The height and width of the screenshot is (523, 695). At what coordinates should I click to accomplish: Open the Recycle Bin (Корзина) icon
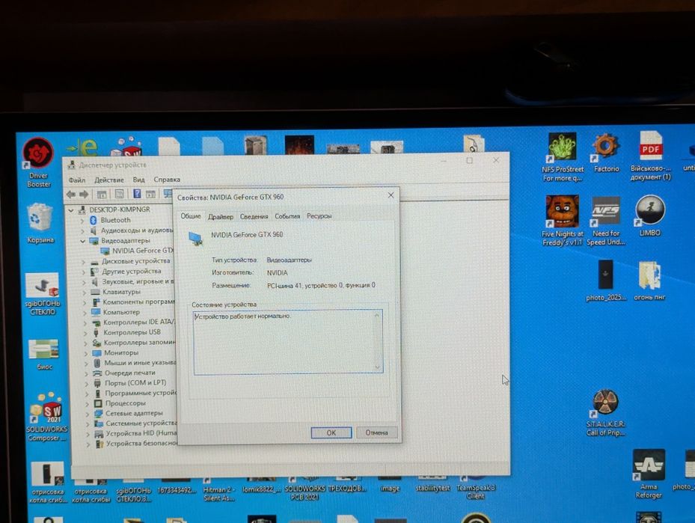pos(40,223)
